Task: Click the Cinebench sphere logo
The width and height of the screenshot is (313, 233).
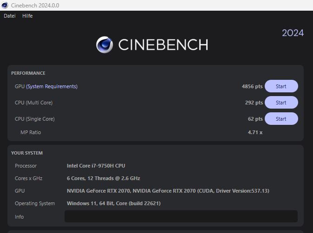Action: click(104, 45)
